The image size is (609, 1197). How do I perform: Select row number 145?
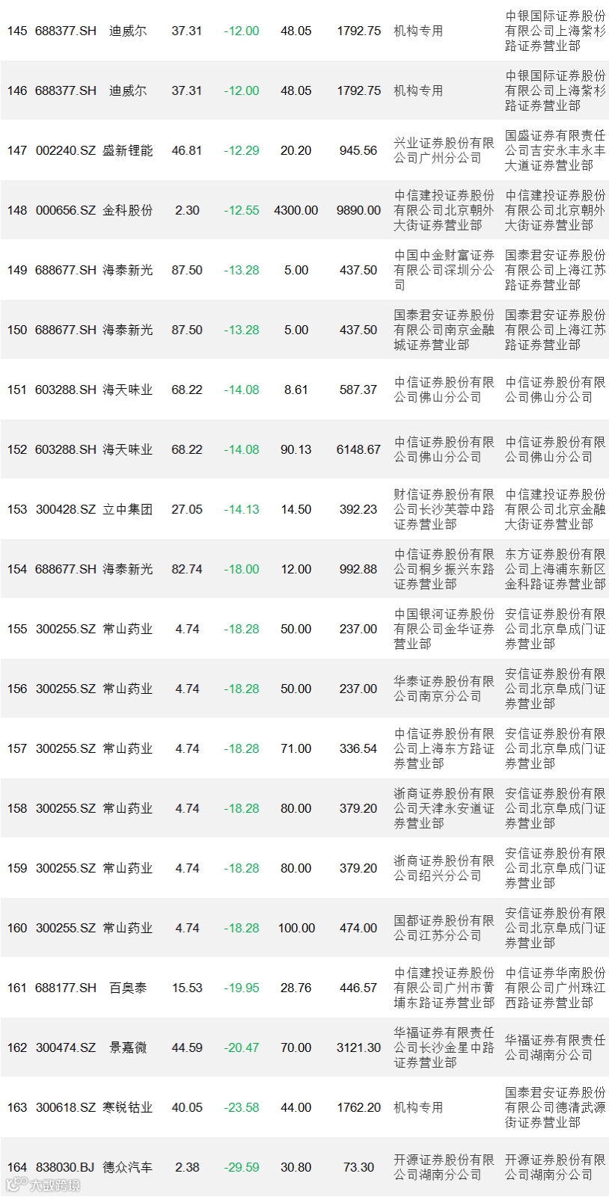pyautogui.click(x=17, y=31)
